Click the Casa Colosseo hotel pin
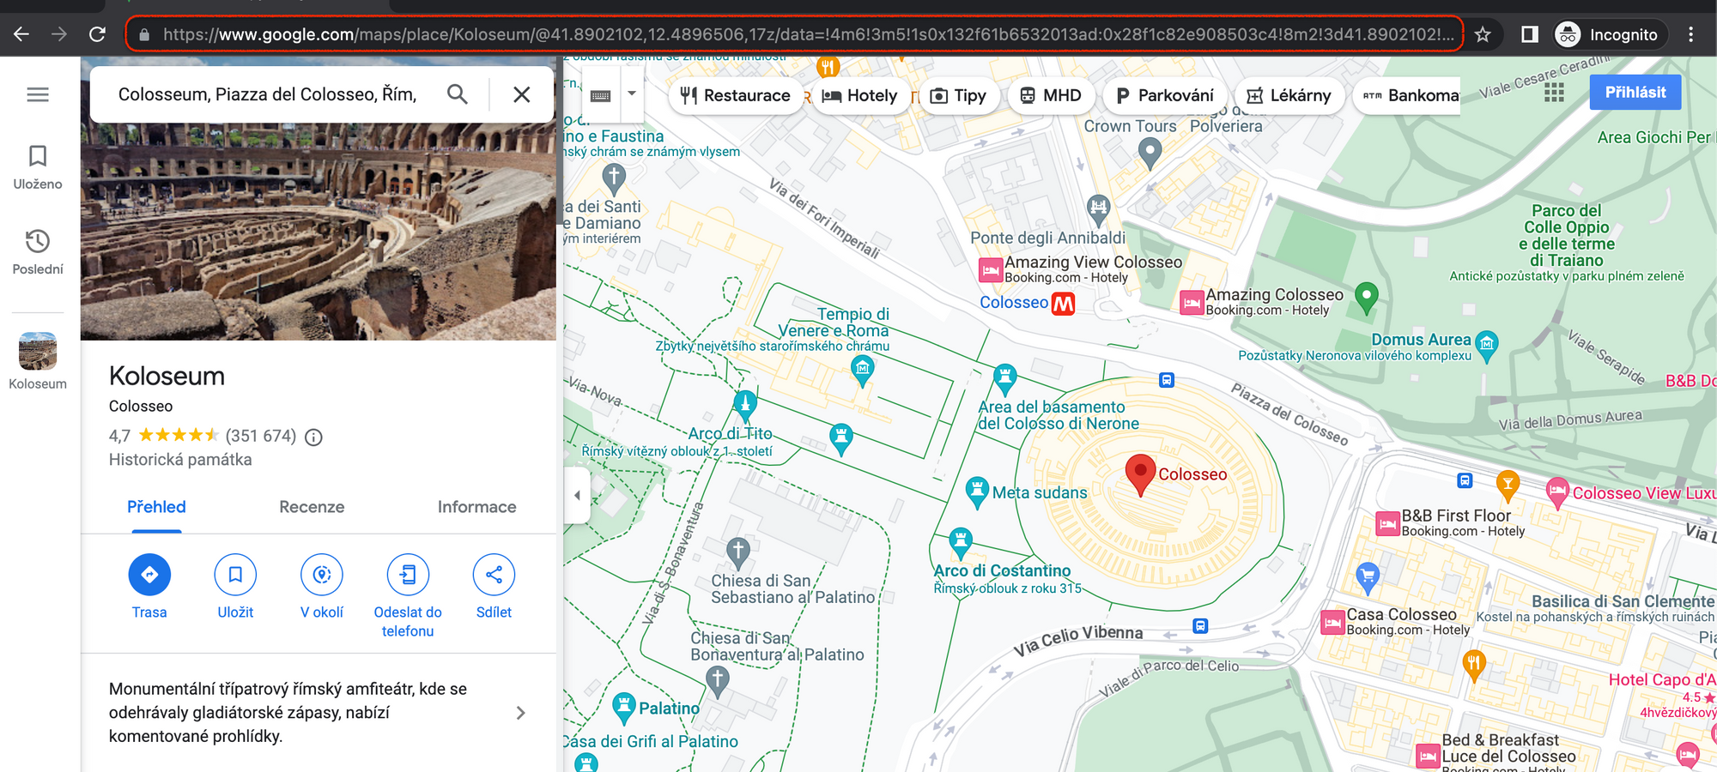Screen dimensions: 1717x772 coord(1332,622)
